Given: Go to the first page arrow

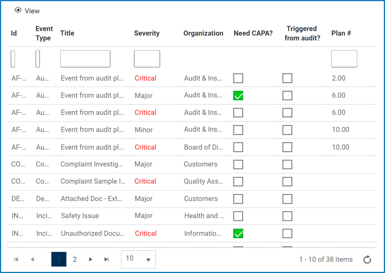Looking at the screenshot, I should coord(16,260).
